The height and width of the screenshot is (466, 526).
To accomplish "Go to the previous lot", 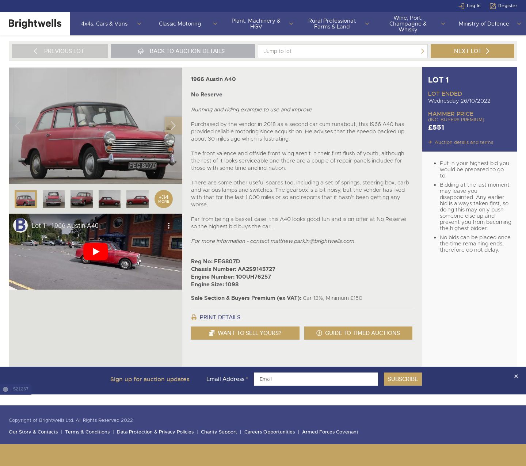I will pyautogui.click(x=60, y=51).
